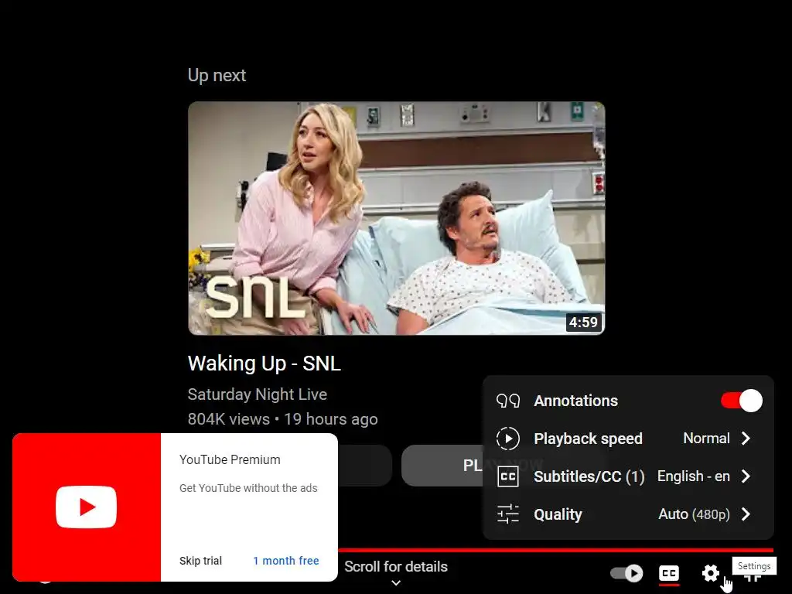Open the Playback speed menu item
This screenshot has width=792, height=594.
[628, 439]
